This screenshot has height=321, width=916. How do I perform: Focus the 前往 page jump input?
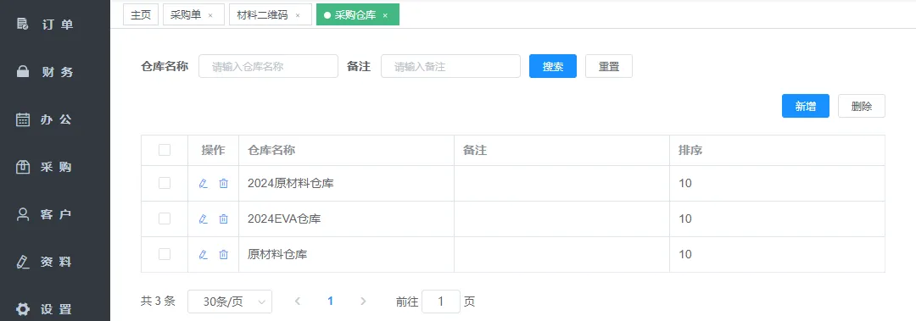click(x=440, y=302)
